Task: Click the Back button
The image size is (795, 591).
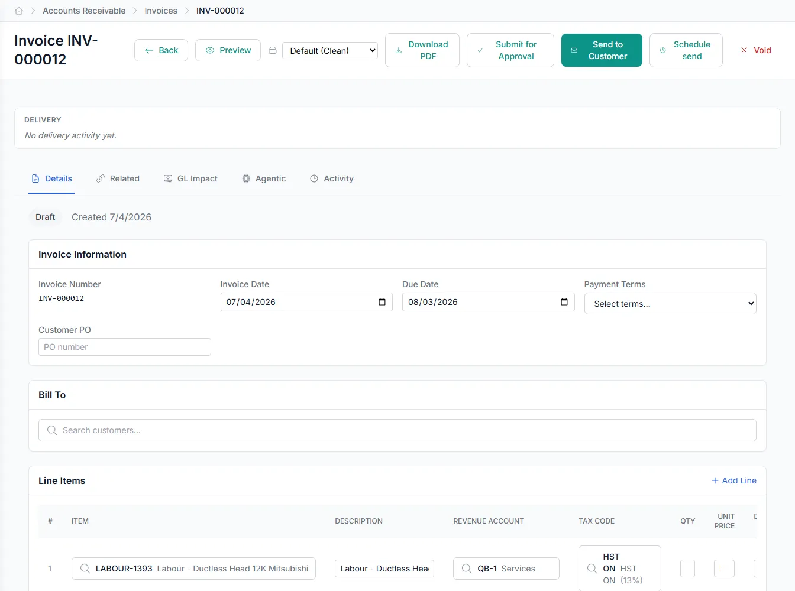Action: 161,50
